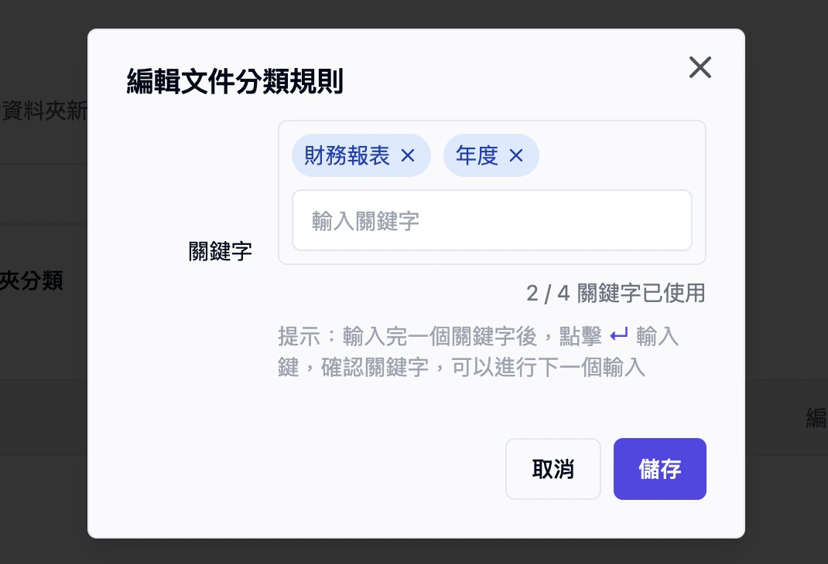
Task: Click the × on the 年度 chip
Action: pos(516,155)
